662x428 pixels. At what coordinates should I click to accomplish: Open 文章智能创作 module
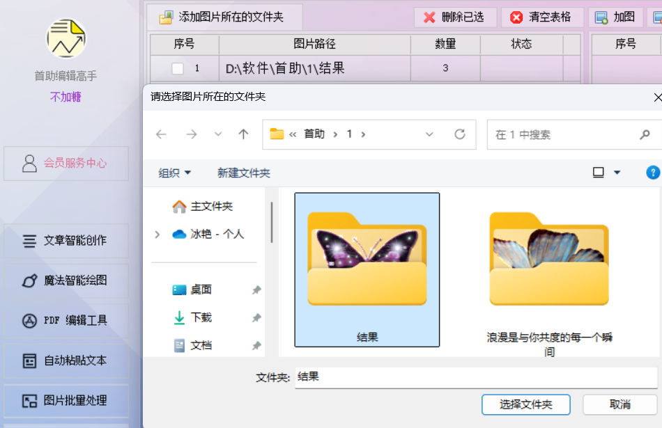click(66, 241)
